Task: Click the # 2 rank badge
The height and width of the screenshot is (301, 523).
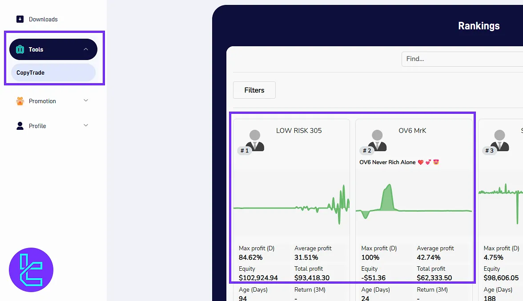Action: pos(367,151)
